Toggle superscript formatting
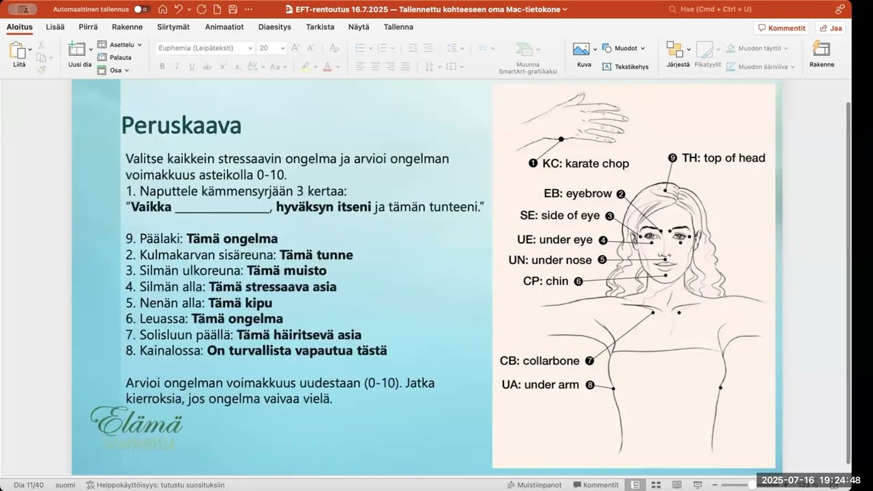Viewport: 873px width, 491px height. [222, 66]
